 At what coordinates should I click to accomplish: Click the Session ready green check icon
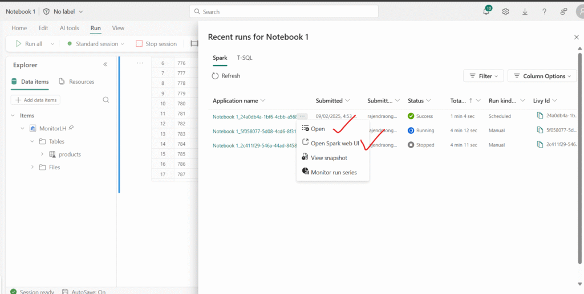click(14, 292)
